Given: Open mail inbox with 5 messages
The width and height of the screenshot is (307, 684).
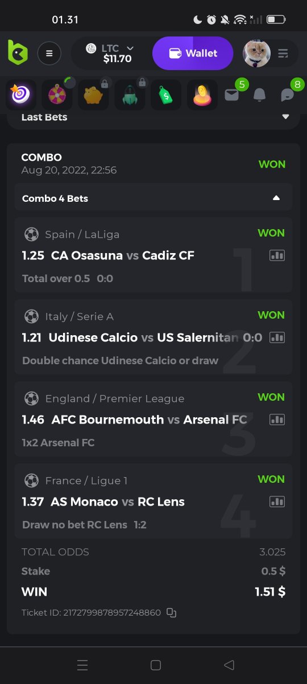Looking at the screenshot, I should click(232, 95).
